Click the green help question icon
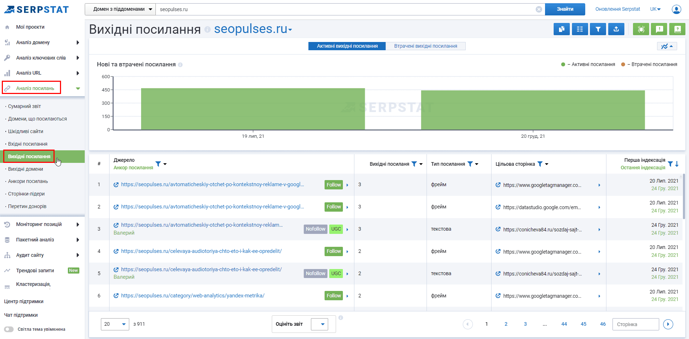 [x=678, y=29]
